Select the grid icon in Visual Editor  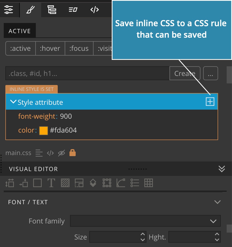[149, 183]
